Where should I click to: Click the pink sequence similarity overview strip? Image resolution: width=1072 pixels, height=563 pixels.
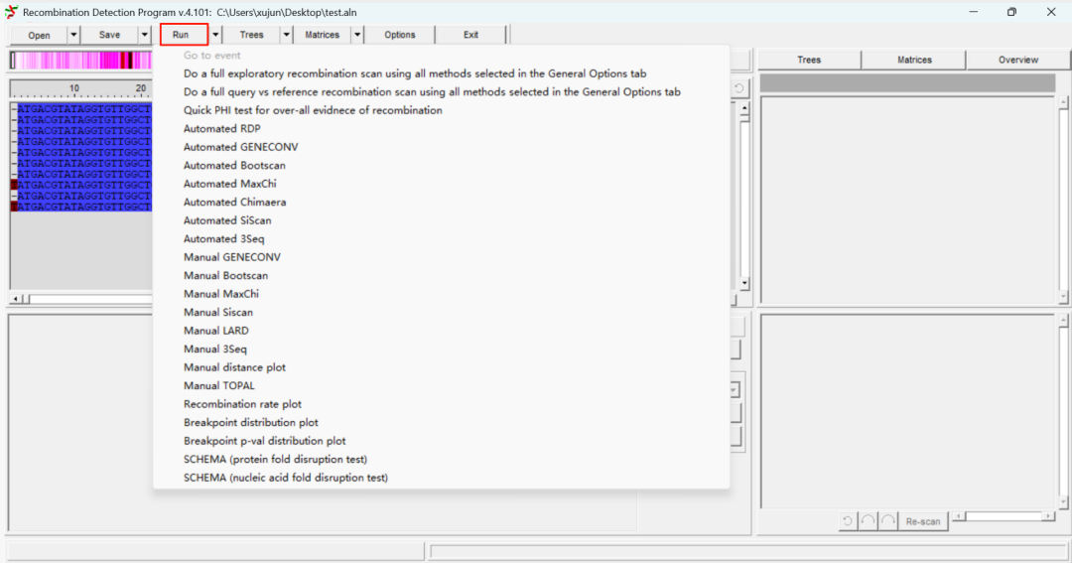[x=80, y=61]
